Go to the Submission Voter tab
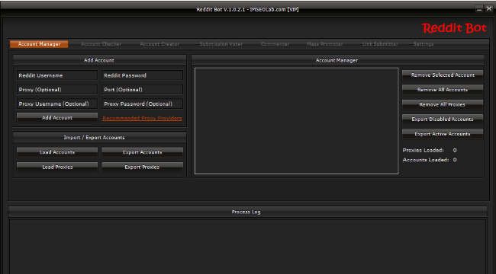 tap(221, 44)
